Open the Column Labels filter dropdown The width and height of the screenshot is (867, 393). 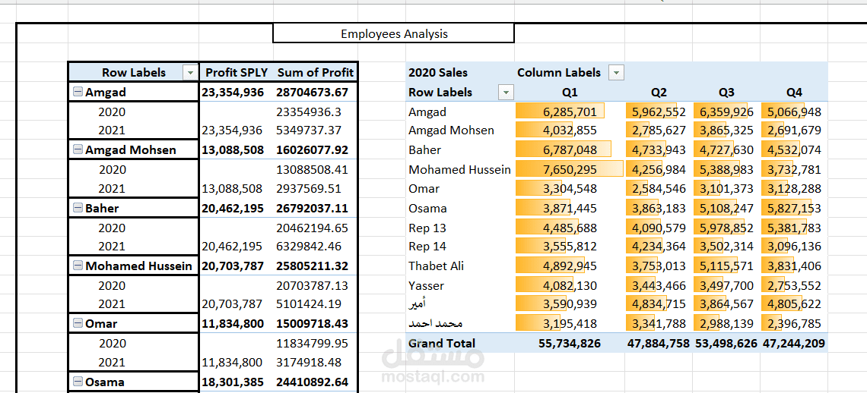click(x=616, y=73)
